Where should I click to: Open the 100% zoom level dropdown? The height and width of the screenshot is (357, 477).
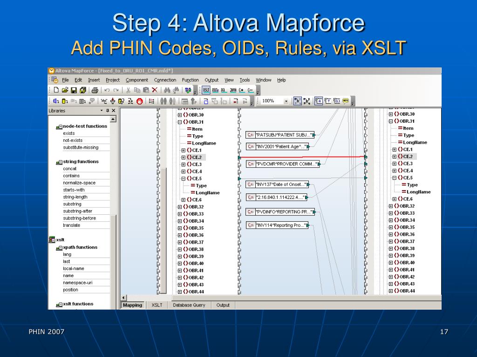coord(286,101)
